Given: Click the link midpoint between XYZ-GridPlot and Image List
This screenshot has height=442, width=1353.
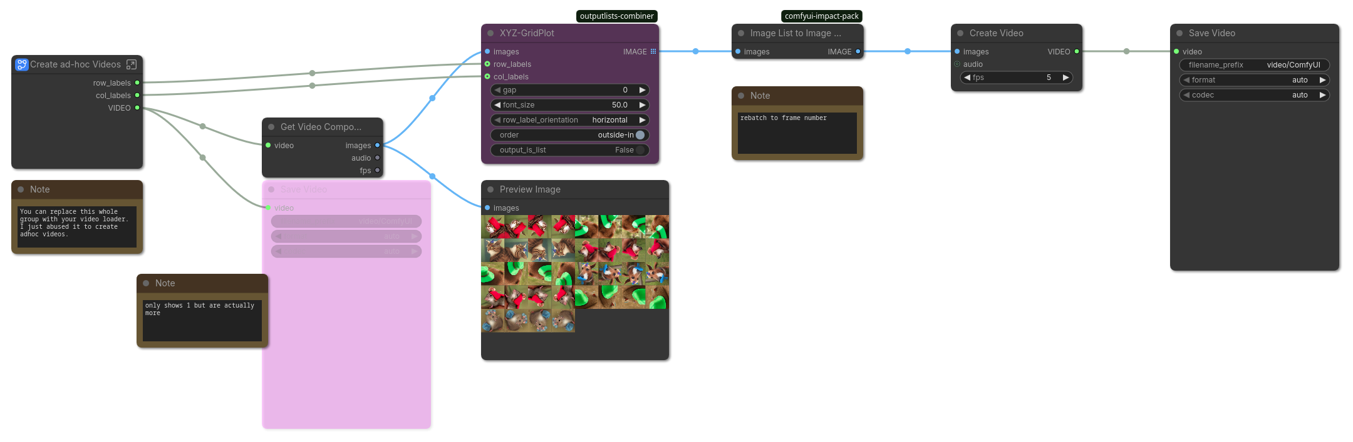Looking at the screenshot, I should coord(695,51).
